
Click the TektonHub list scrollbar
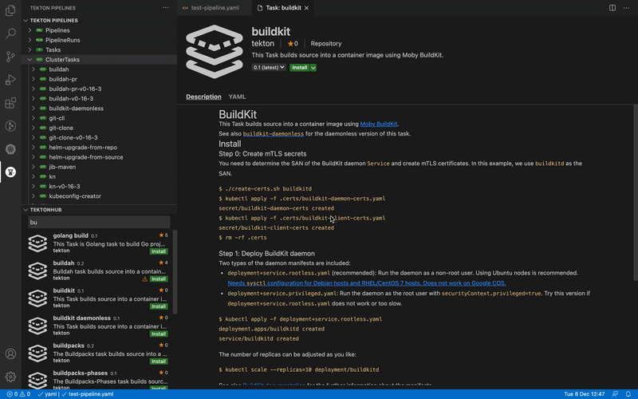pyautogui.click(x=175, y=272)
